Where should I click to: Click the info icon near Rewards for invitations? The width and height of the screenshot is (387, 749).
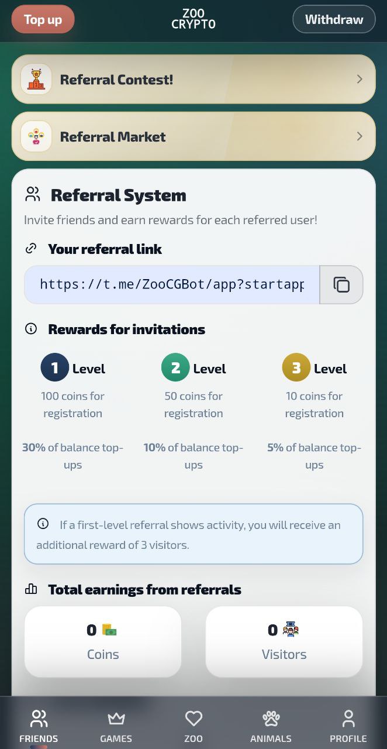point(31,328)
